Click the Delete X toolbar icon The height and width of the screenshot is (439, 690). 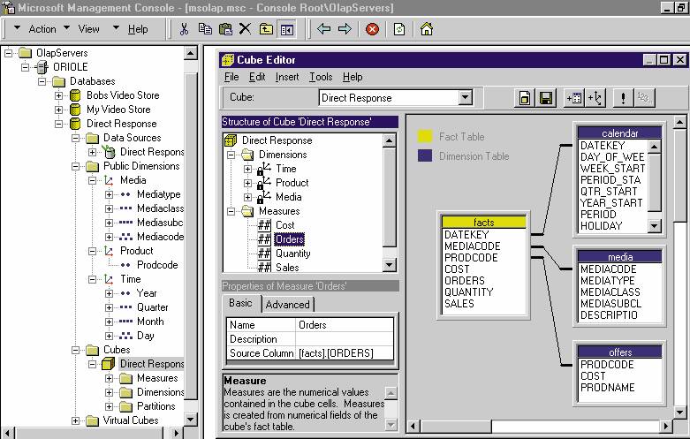(x=245, y=29)
